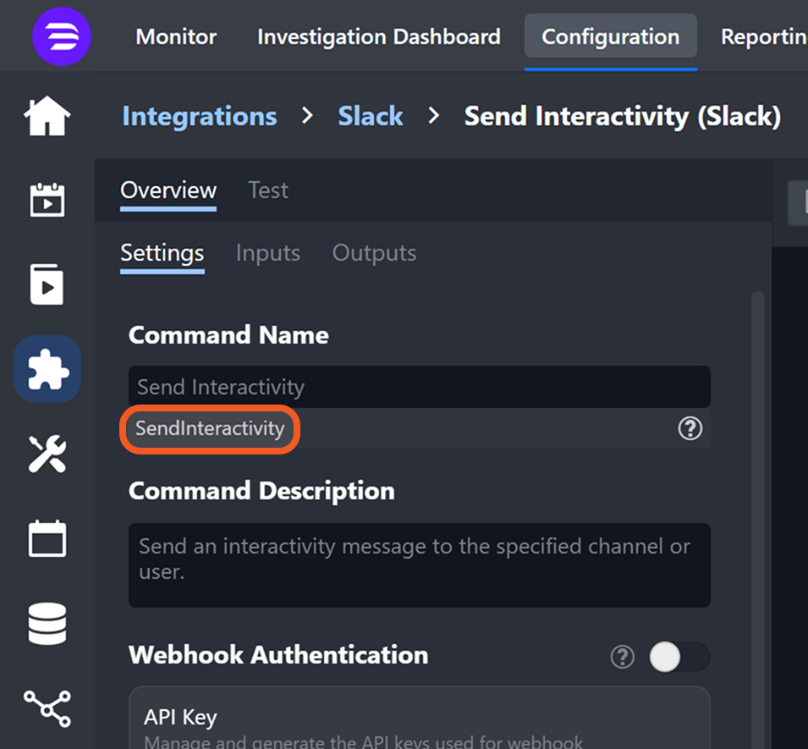Open the blank calendar icon in sidebar
Image resolution: width=808 pixels, height=749 pixels.
(x=47, y=538)
